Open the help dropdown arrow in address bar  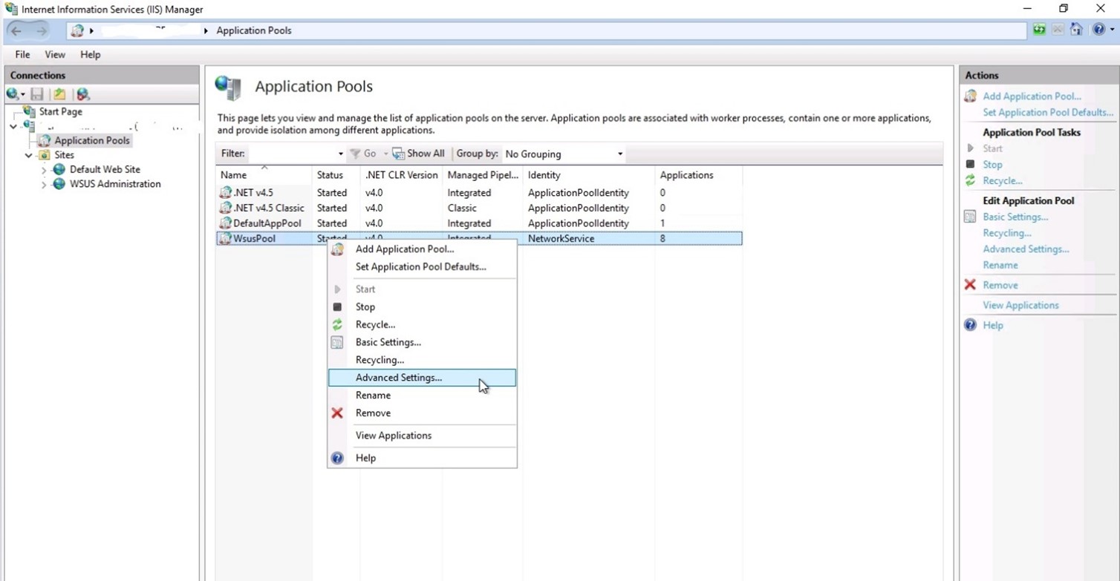tap(1112, 30)
